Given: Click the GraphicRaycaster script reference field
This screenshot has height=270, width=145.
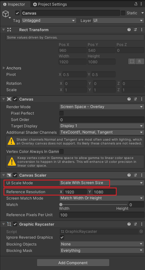Looking at the screenshot, I should tap(102, 232).
